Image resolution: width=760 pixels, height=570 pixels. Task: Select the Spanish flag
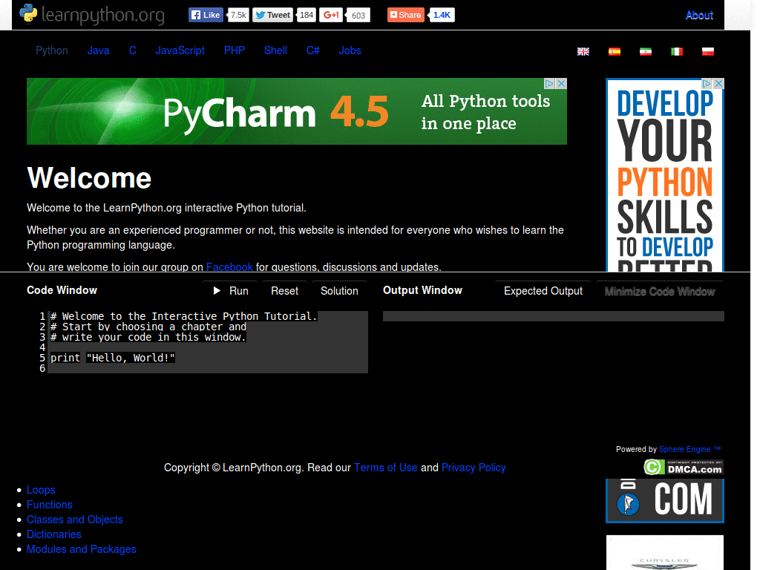pyautogui.click(x=614, y=51)
